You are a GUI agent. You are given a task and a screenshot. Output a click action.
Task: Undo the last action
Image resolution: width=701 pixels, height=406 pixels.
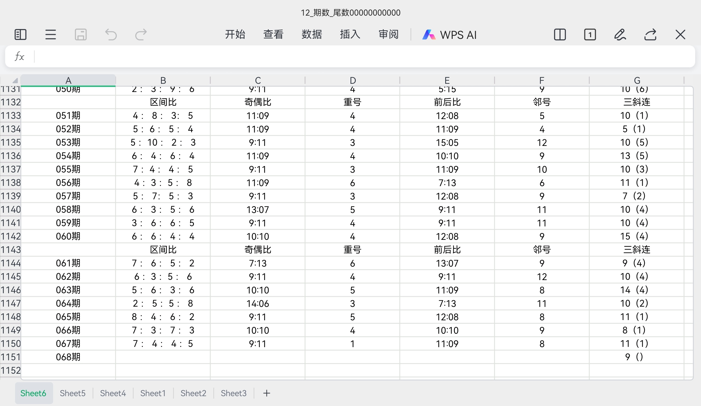tap(111, 35)
